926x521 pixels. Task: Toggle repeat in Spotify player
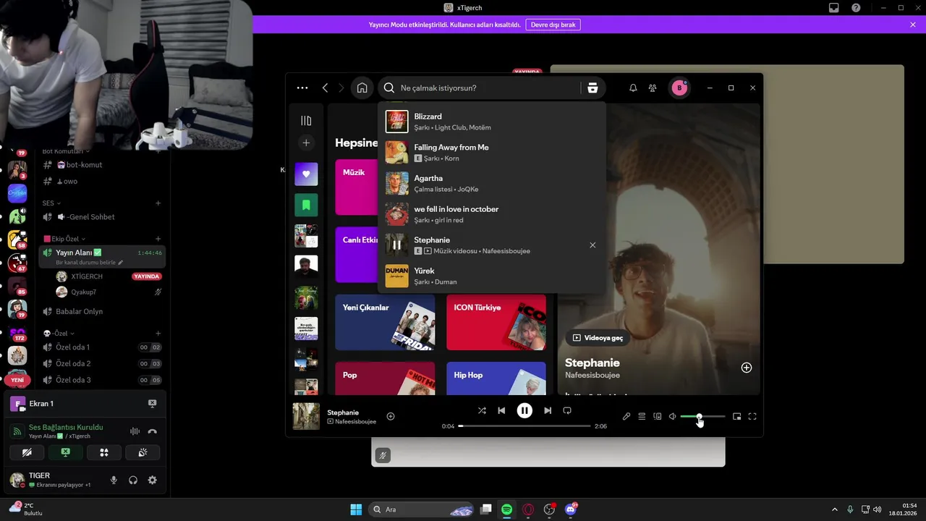tap(567, 410)
